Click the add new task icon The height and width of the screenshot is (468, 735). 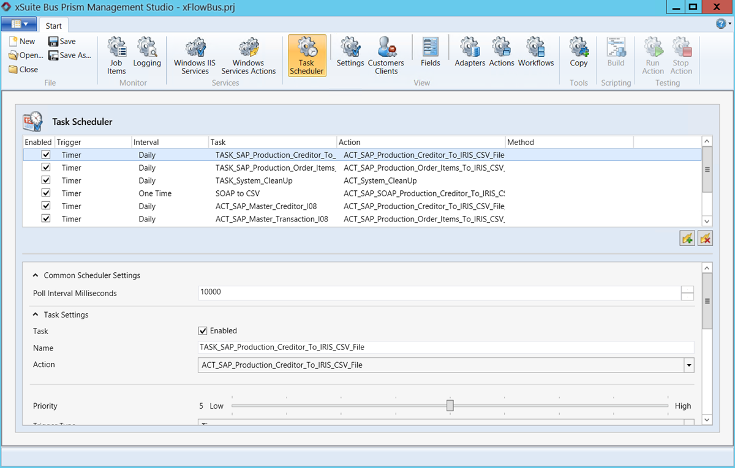687,238
